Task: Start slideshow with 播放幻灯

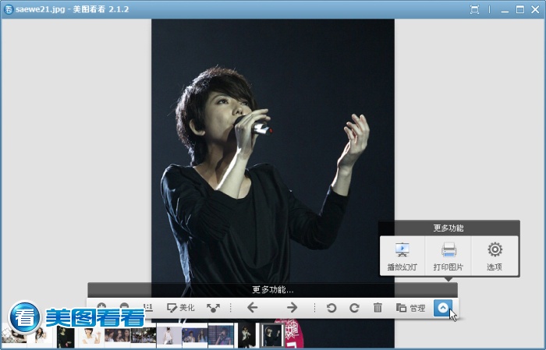Action: [402, 256]
